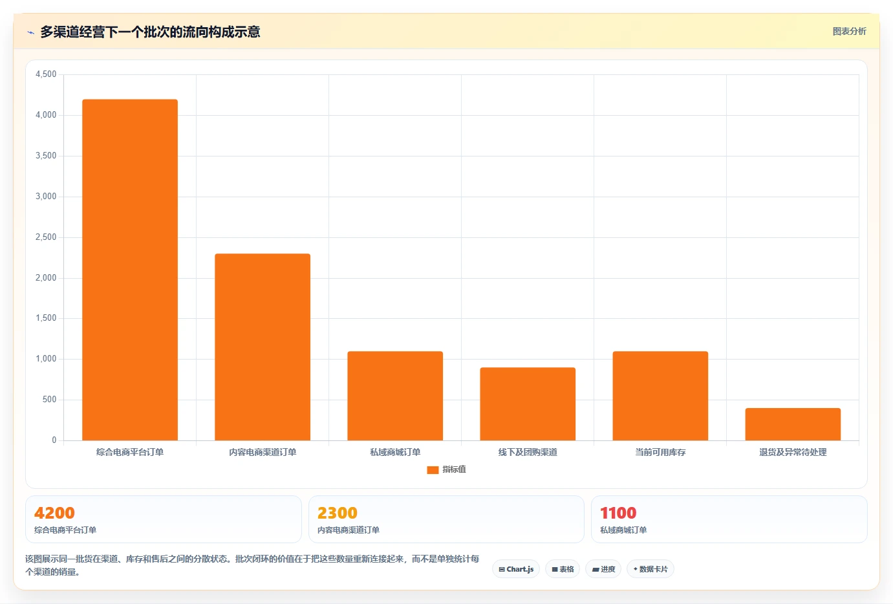Toggle the 指标值 legend color swatch

433,470
